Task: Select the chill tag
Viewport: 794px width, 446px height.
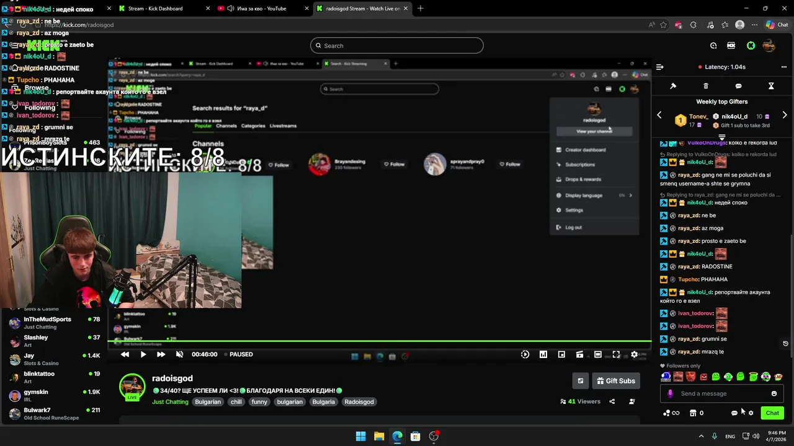Action: pos(236,402)
